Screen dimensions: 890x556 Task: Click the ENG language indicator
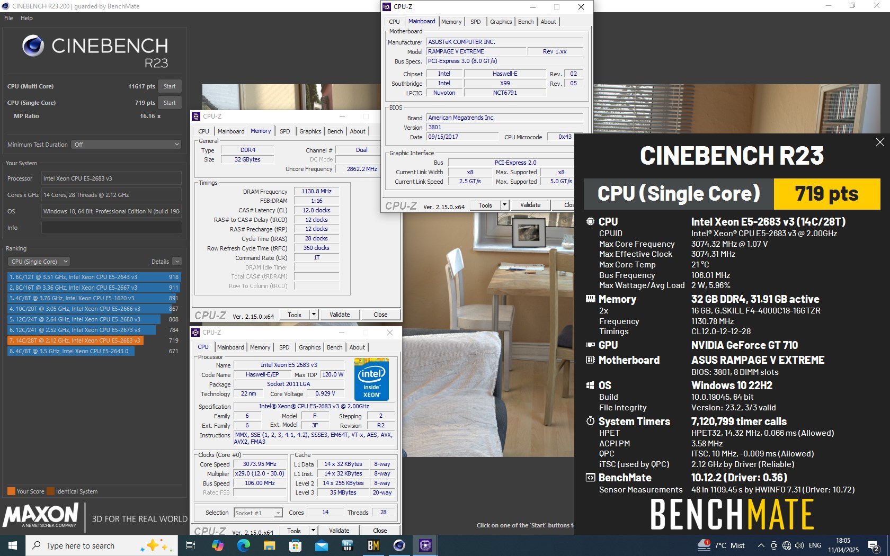(815, 545)
